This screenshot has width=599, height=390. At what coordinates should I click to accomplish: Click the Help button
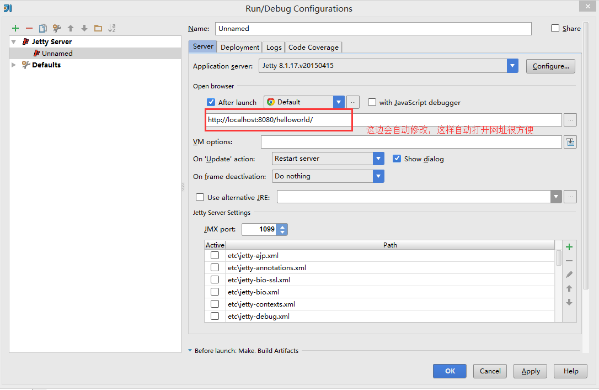click(570, 371)
